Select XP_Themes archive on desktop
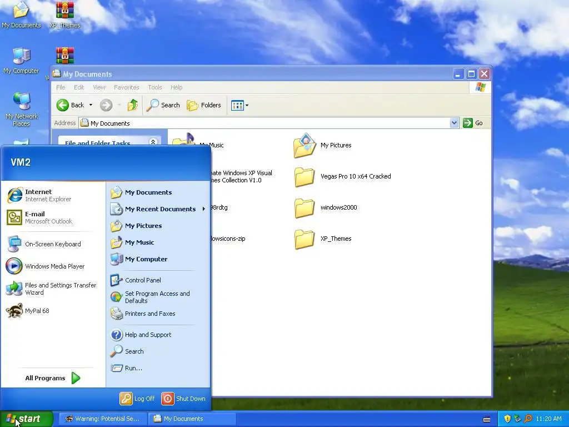 (x=64, y=14)
